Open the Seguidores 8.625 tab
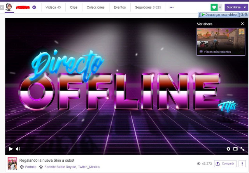The height and width of the screenshot is (173, 249). [148, 7]
